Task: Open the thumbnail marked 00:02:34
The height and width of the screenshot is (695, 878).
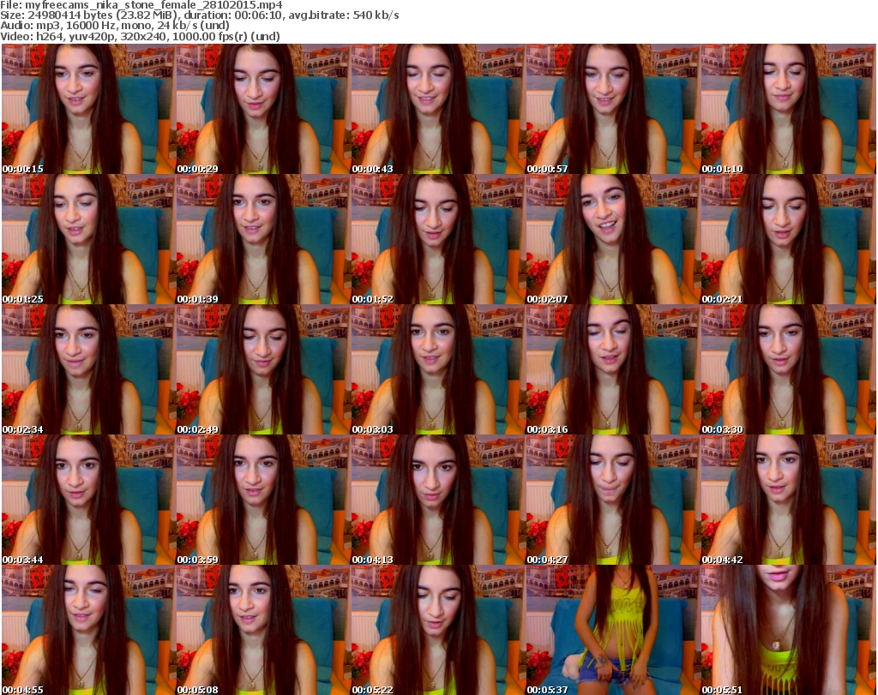Action: coord(88,370)
